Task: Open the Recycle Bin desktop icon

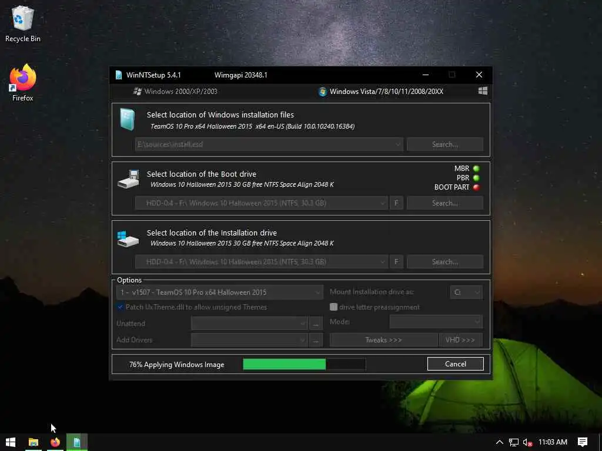Action: click(x=23, y=23)
